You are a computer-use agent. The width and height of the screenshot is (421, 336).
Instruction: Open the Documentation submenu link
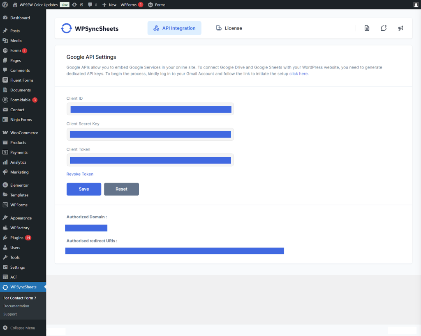tap(16, 306)
